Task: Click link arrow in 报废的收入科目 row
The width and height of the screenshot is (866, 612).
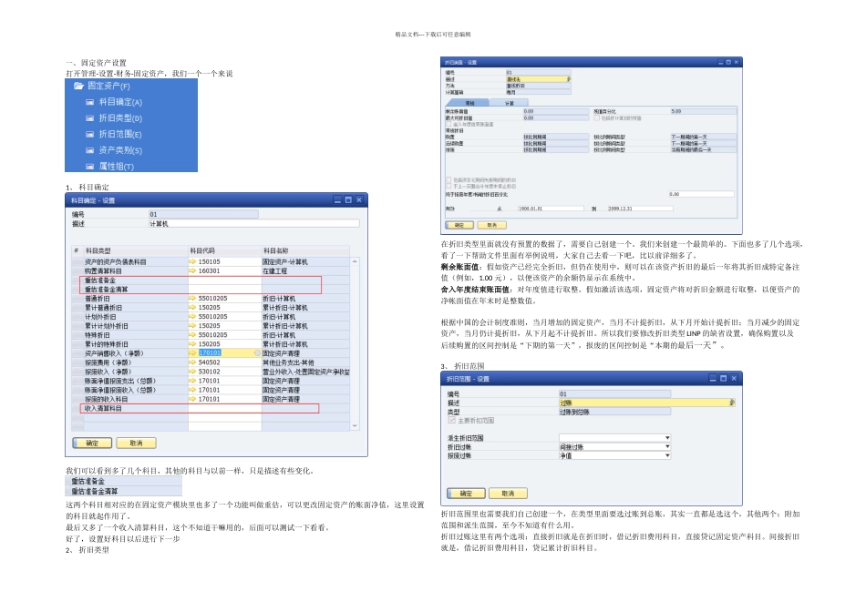Action: pos(192,398)
